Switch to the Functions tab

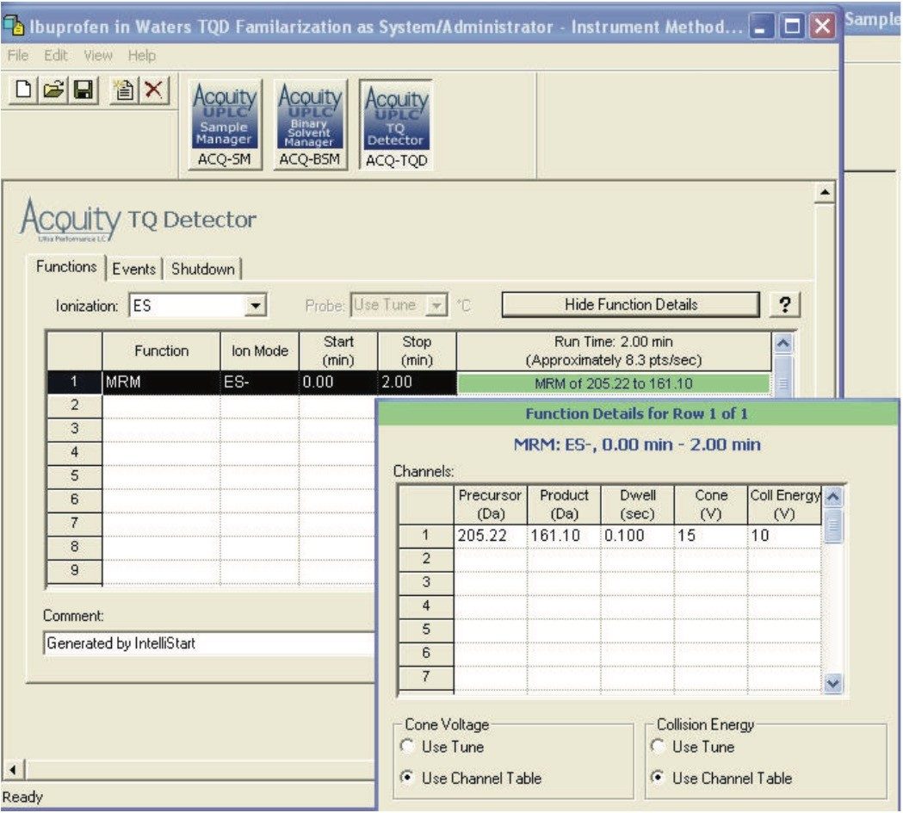tap(66, 267)
